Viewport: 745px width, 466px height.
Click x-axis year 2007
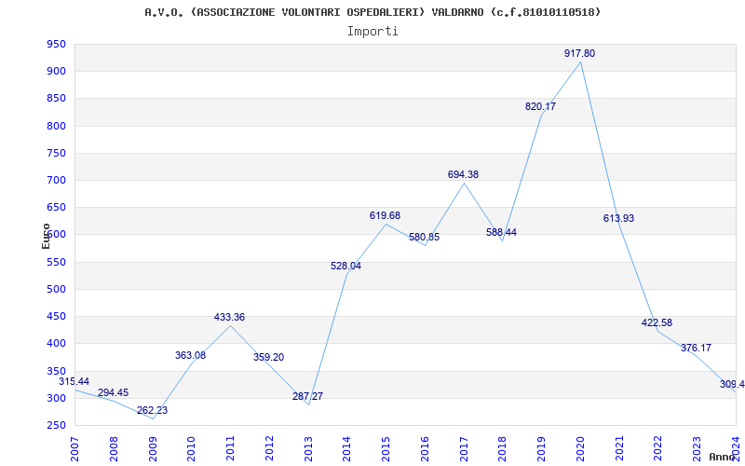pos(75,448)
